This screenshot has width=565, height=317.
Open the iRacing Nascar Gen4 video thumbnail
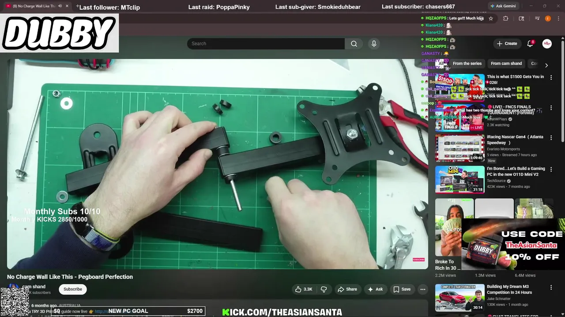(460, 148)
